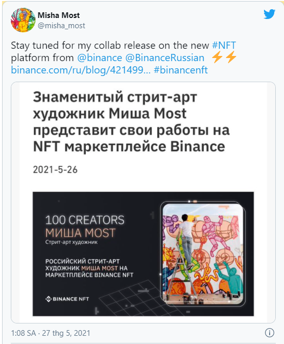Click the Misha Most display name
This screenshot has height=344, width=284.
click(59, 15)
